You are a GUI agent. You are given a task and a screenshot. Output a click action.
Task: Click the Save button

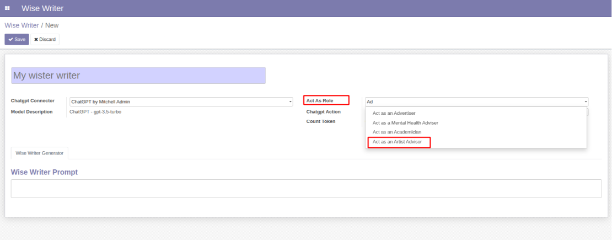(17, 40)
